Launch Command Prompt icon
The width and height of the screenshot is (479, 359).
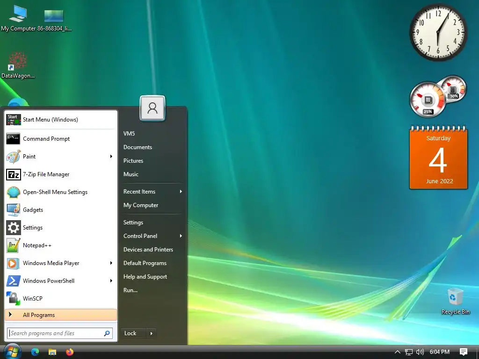point(13,138)
